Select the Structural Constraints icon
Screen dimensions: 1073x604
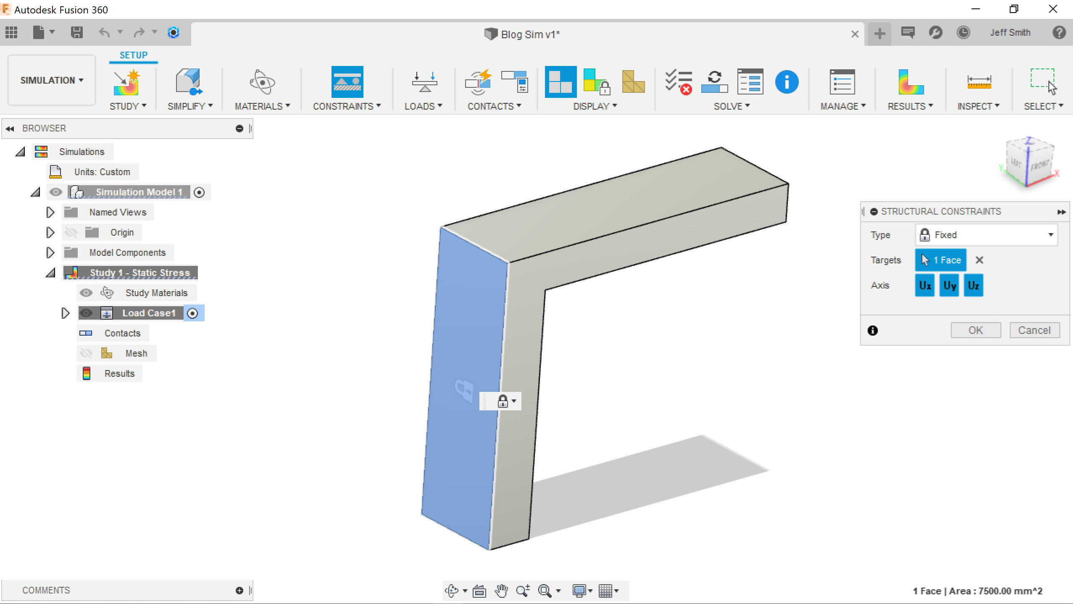(347, 81)
